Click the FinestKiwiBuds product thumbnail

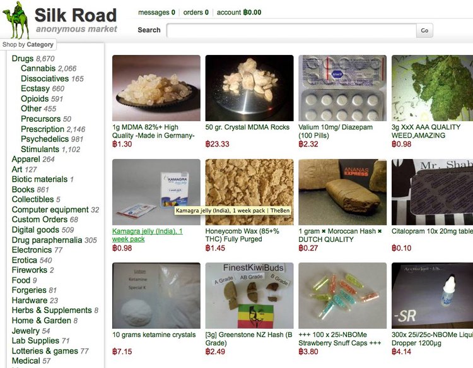(x=249, y=295)
